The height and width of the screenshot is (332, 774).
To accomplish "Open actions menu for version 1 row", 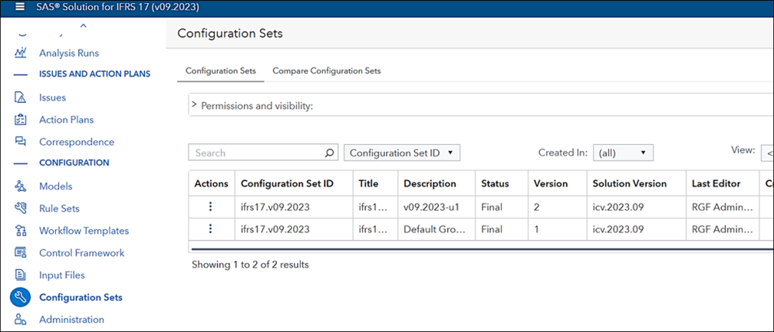I will point(210,229).
